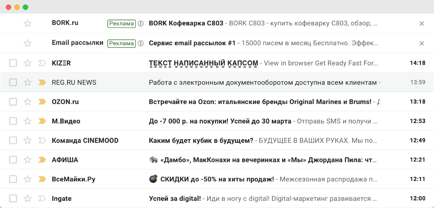Select the Команда CINEMOOD email checkbox
The width and height of the screenshot is (434, 208).
[x=13, y=141]
